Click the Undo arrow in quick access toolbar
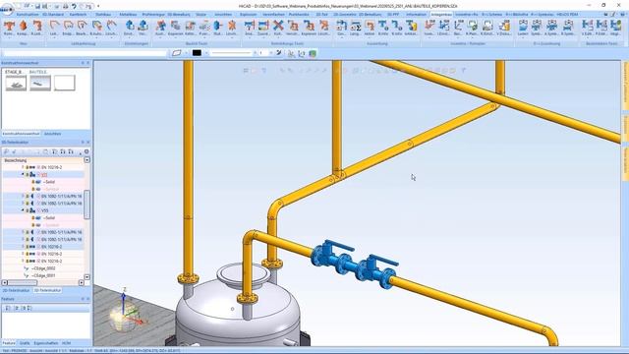Image resolution: width=629 pixels, height=354 pixels. click(x=75, y=6)
